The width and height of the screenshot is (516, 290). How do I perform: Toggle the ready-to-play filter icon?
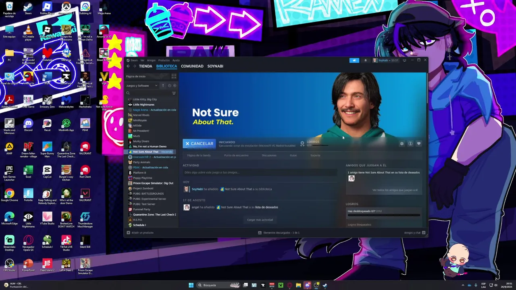pos(175,85)
